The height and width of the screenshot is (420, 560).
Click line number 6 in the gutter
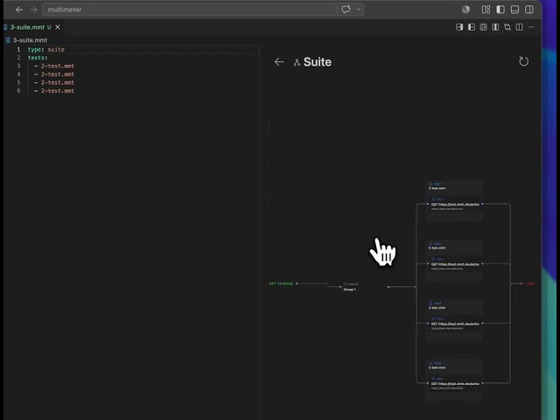click(x=18, y=91)
